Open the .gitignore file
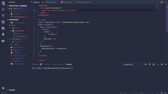 point(17,50)
